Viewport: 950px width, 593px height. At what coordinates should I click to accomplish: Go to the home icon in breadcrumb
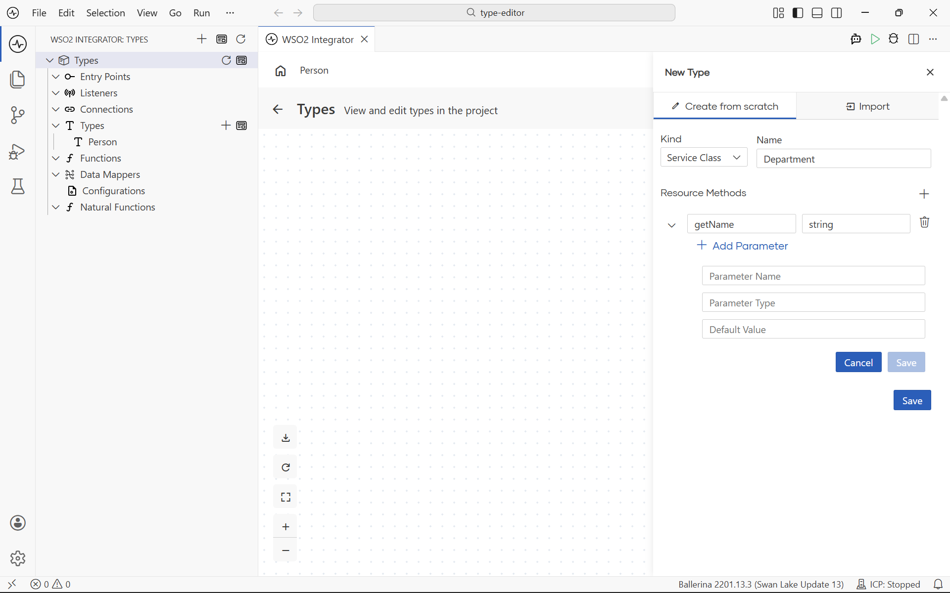281,71
